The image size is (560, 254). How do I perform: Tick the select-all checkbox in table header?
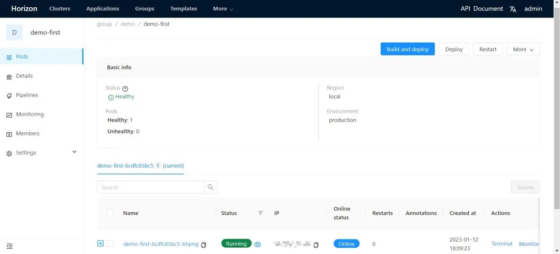(x=110, y=213)
